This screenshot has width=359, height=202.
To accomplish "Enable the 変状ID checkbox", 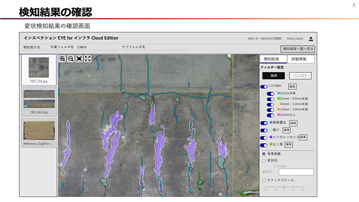I will (x=264, y=161).
